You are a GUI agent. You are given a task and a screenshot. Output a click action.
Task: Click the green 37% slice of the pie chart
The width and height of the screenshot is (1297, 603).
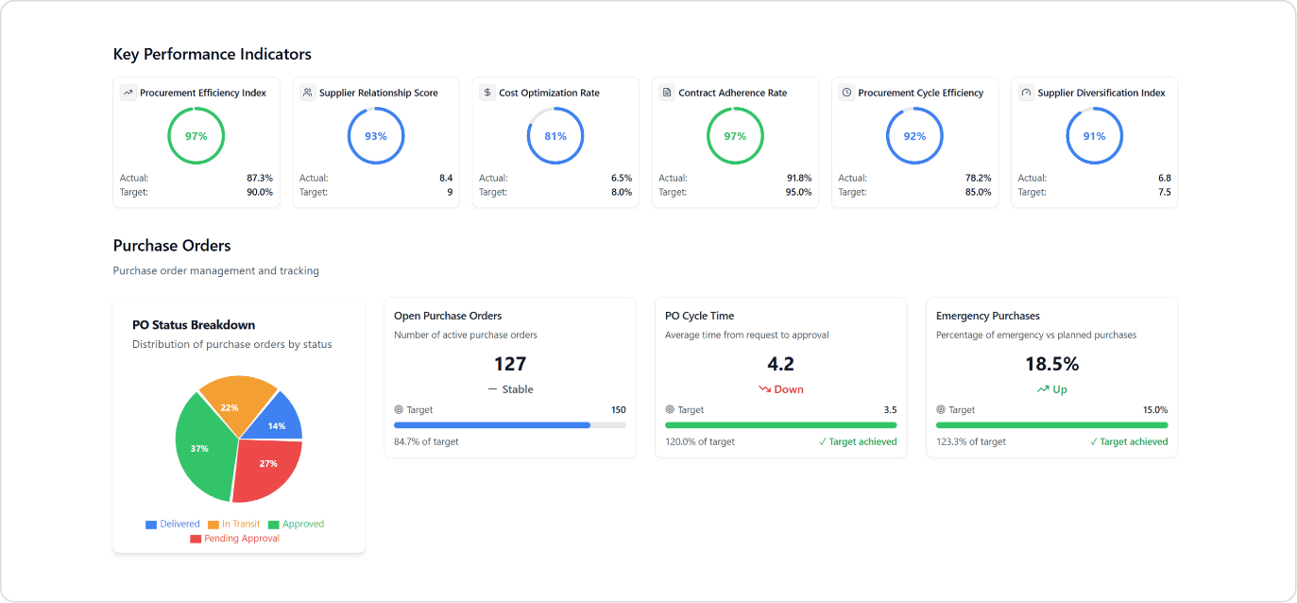pos(201,448)
